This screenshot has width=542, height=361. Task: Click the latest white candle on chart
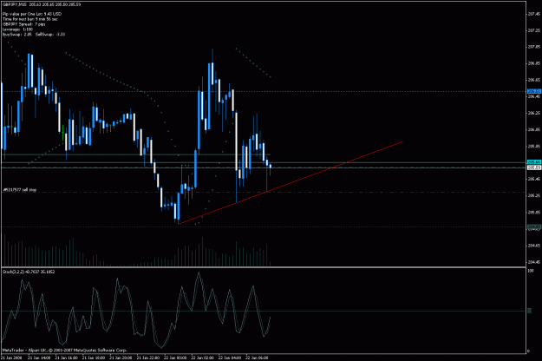click(271, 167)
